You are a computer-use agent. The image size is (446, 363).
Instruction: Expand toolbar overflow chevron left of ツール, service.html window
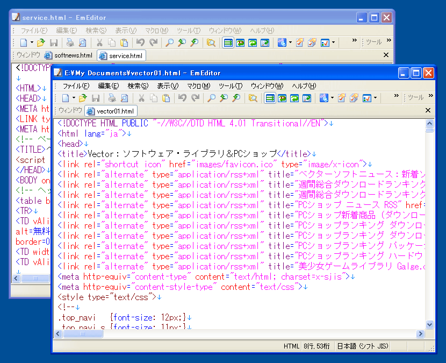[355, 40]
